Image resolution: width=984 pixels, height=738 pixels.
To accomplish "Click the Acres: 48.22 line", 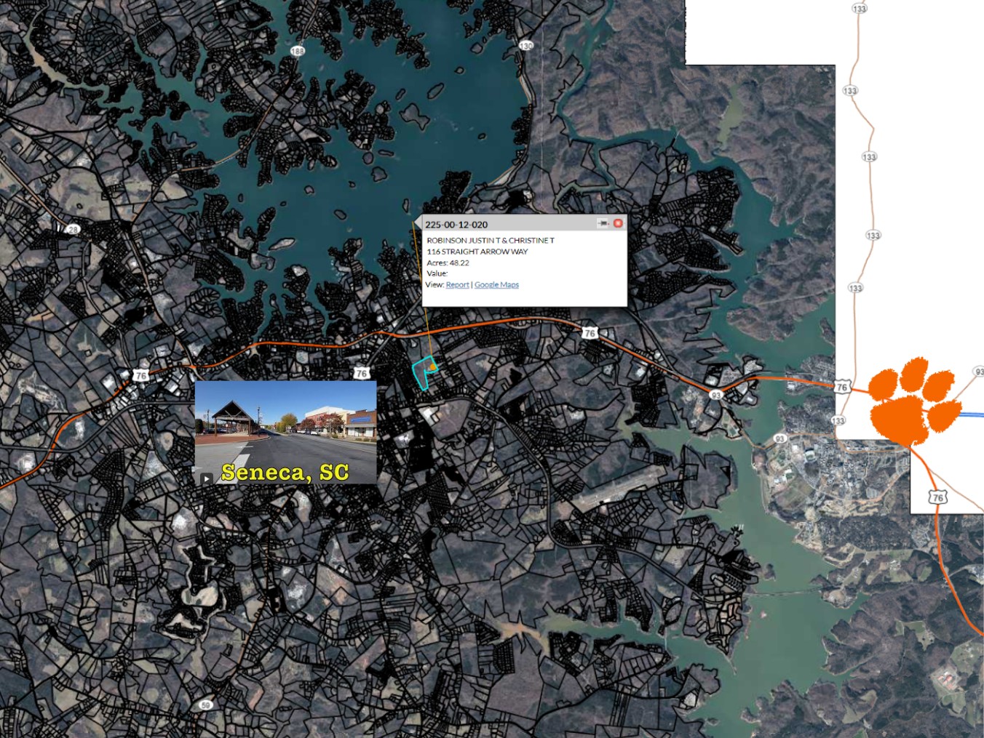I will 448,263.
